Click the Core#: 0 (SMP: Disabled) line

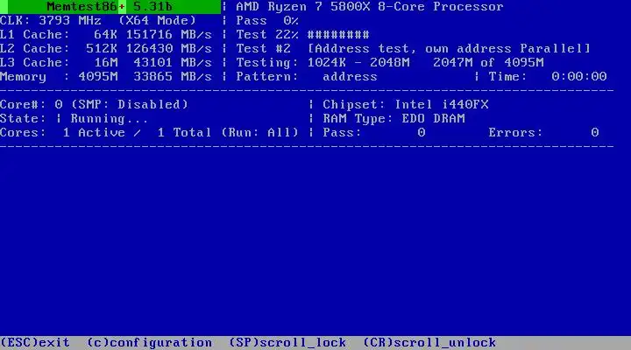tap(94, 104)
